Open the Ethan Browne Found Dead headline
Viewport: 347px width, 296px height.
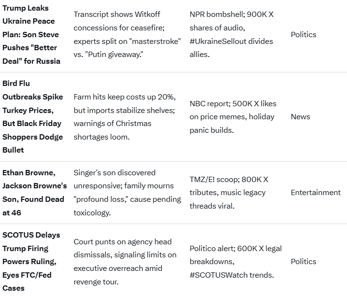tap(34, 192)
